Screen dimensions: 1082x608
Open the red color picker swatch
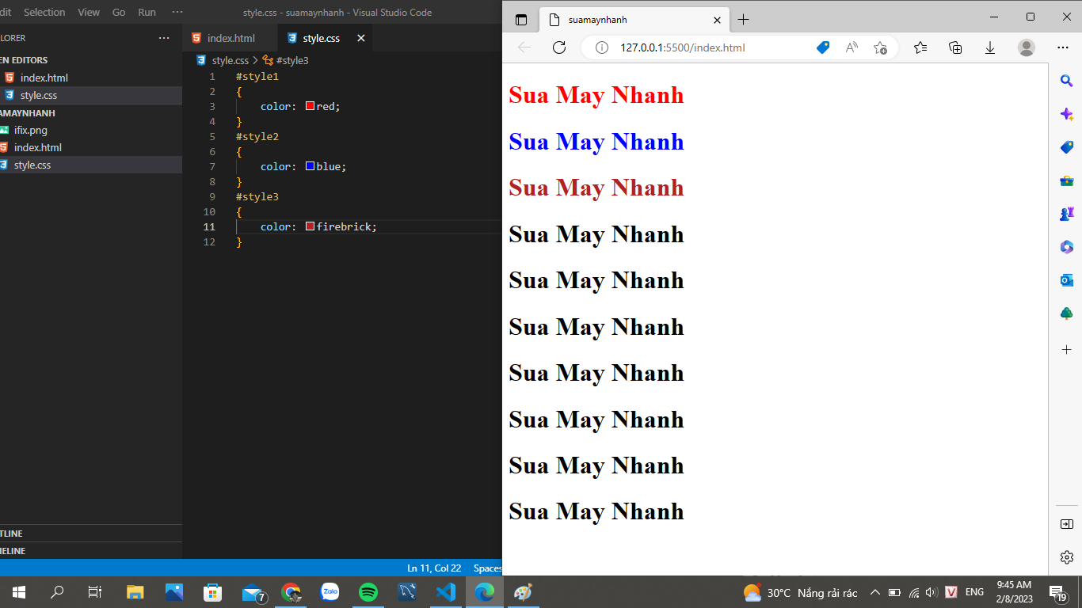pos(311,106)
